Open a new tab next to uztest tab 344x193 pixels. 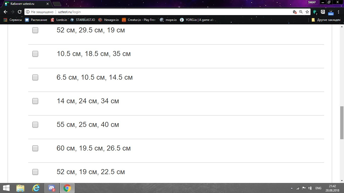[x=57, y=4]
